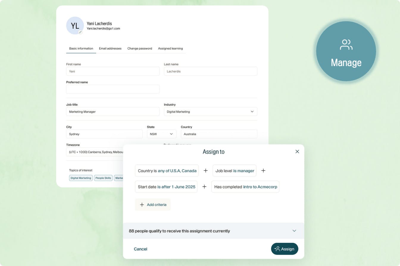
Task: Click plus icon after Job level chip
Action: [x=263, y=171]
